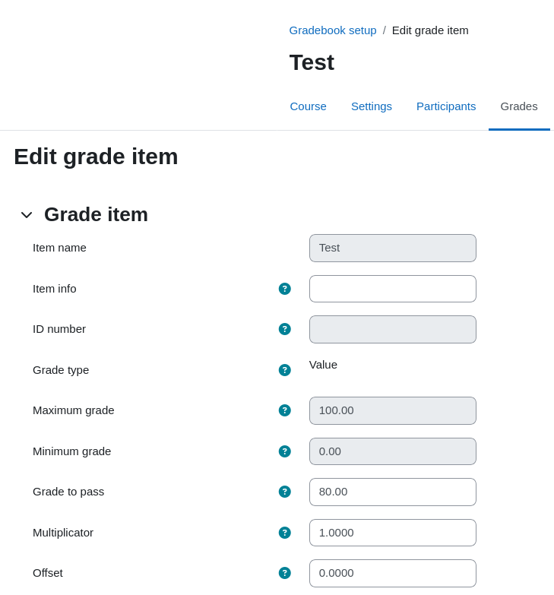Click the Multiplicator input field
Image resolution: width=554 pixels, height=595 pixels.
pos(393,533)
